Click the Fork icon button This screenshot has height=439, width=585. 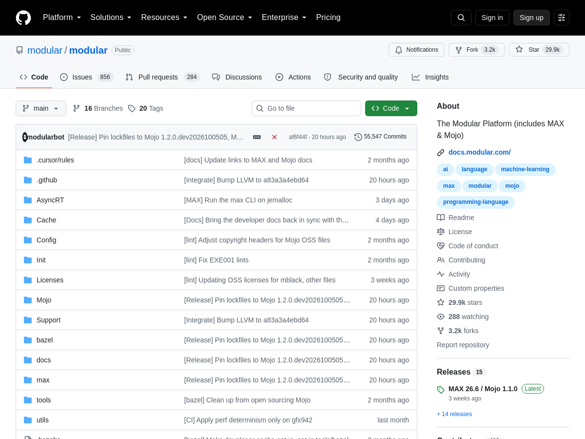[x=477, y=50]
